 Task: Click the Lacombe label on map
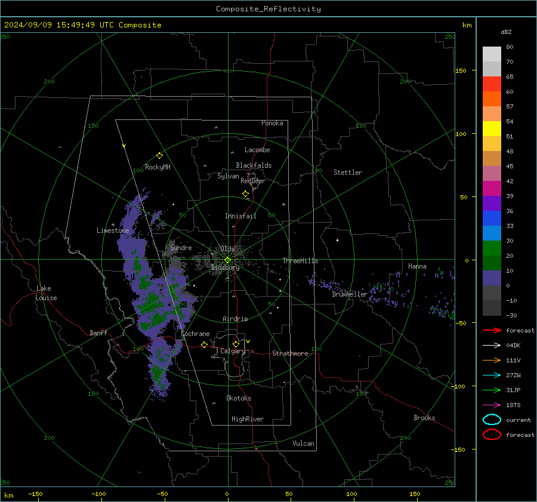click(257, 150)
